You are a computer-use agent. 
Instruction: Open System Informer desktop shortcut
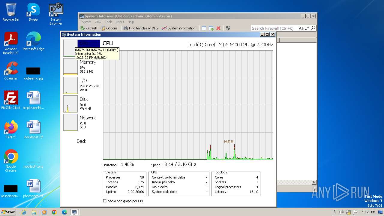[56, 14]
